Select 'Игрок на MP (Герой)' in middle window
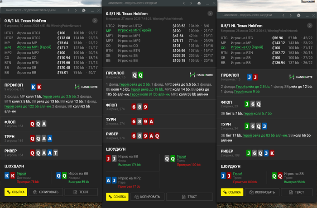Screen dimensions: 317x208 tap(134, 30)
